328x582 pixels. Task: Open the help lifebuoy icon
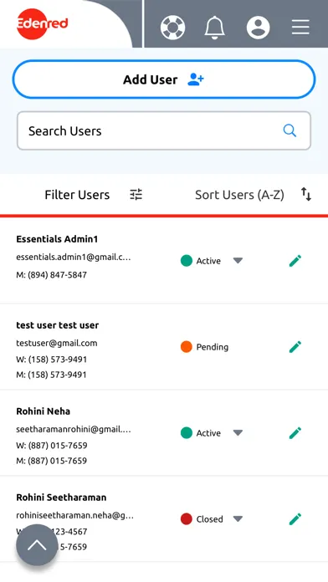(x=172, y=27)
